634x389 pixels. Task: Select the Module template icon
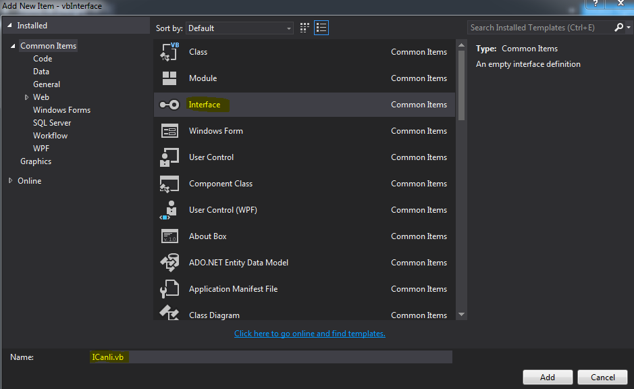coord(169,78)
